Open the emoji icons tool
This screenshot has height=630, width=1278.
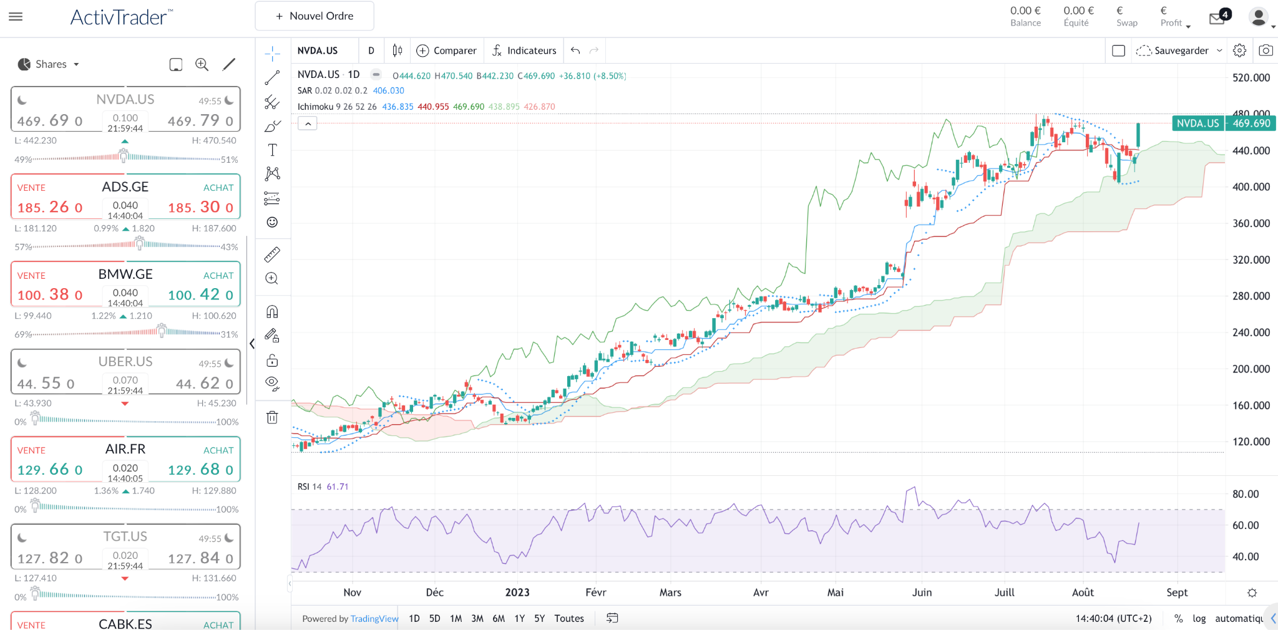click(x=272, y=222)
